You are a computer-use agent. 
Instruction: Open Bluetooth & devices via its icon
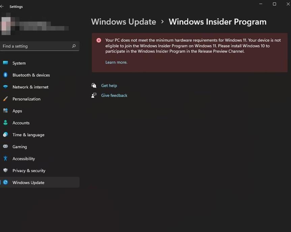click(x=5, y=75)
